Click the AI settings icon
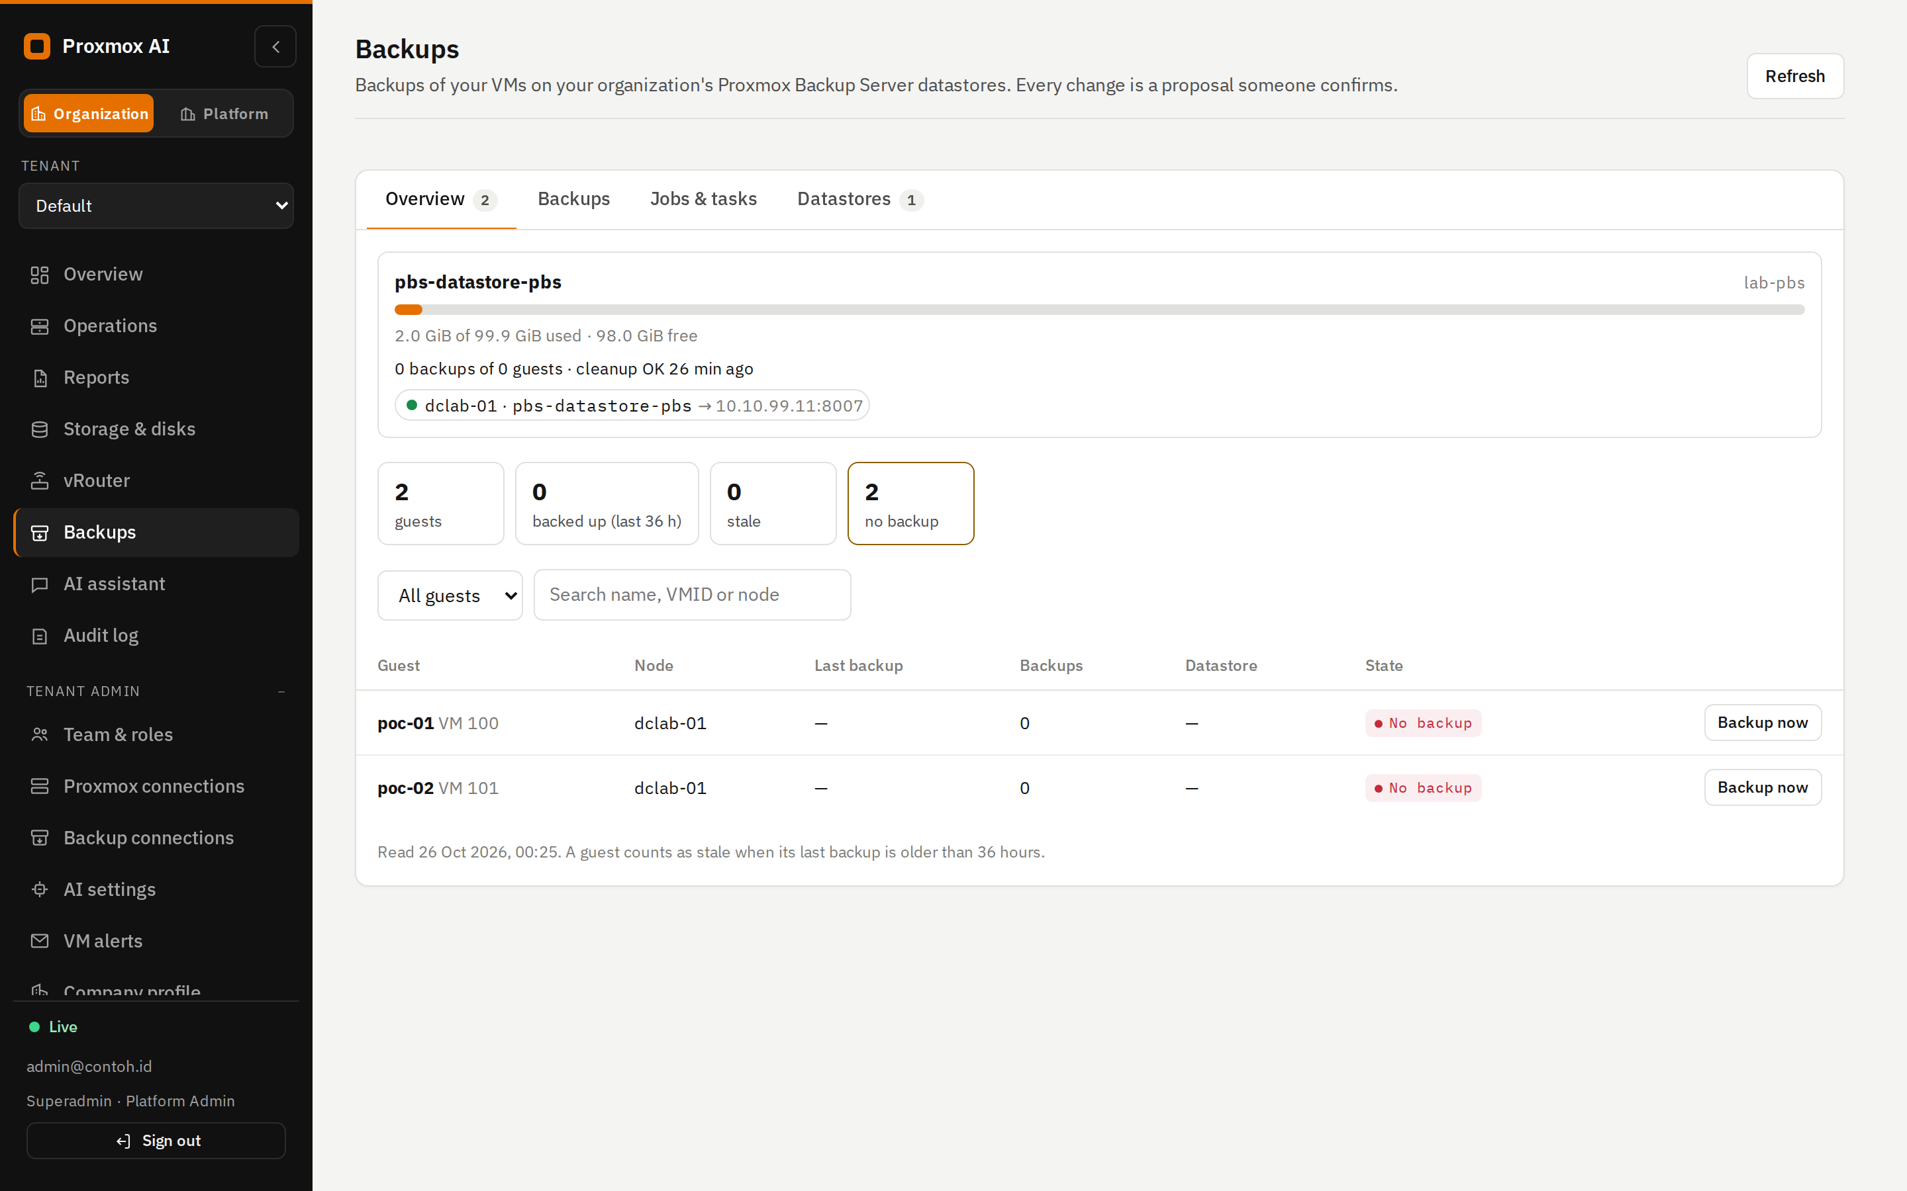Viewport: 1907px width, 1191px height. pos(40,889)
